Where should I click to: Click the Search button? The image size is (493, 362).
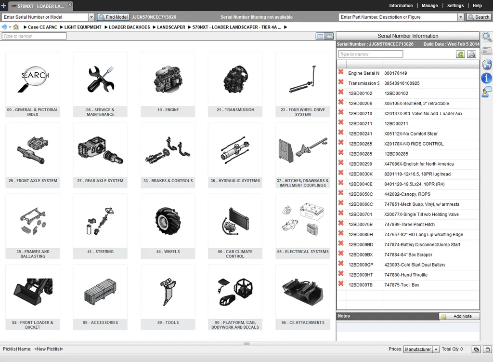[479, 17]
